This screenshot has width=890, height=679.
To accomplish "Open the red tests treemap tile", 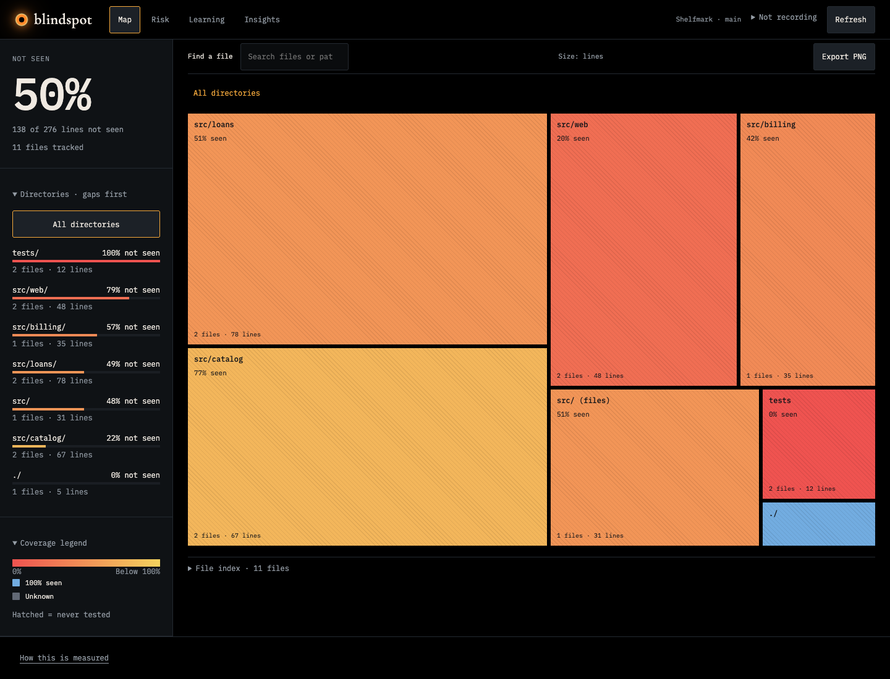I will [819, 444].
